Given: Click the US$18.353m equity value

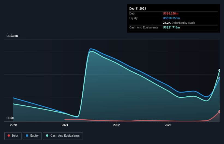Looking at the screenshot, I should coord(171,18).
